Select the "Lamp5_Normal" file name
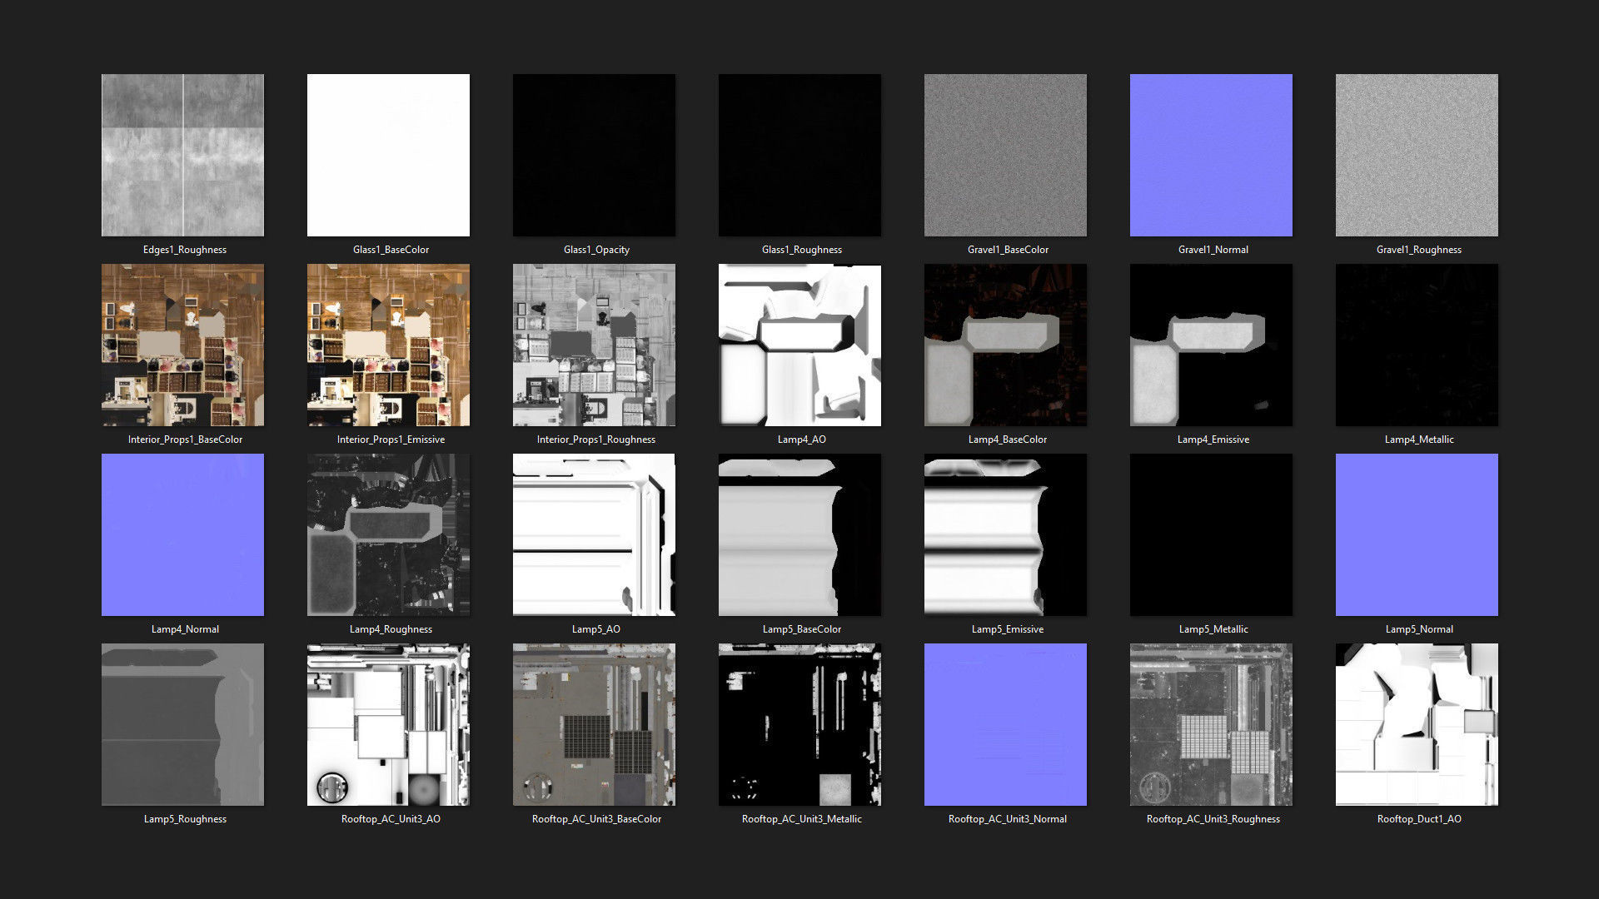Viewport: 1599px width, 899px height. (1419, 629)
